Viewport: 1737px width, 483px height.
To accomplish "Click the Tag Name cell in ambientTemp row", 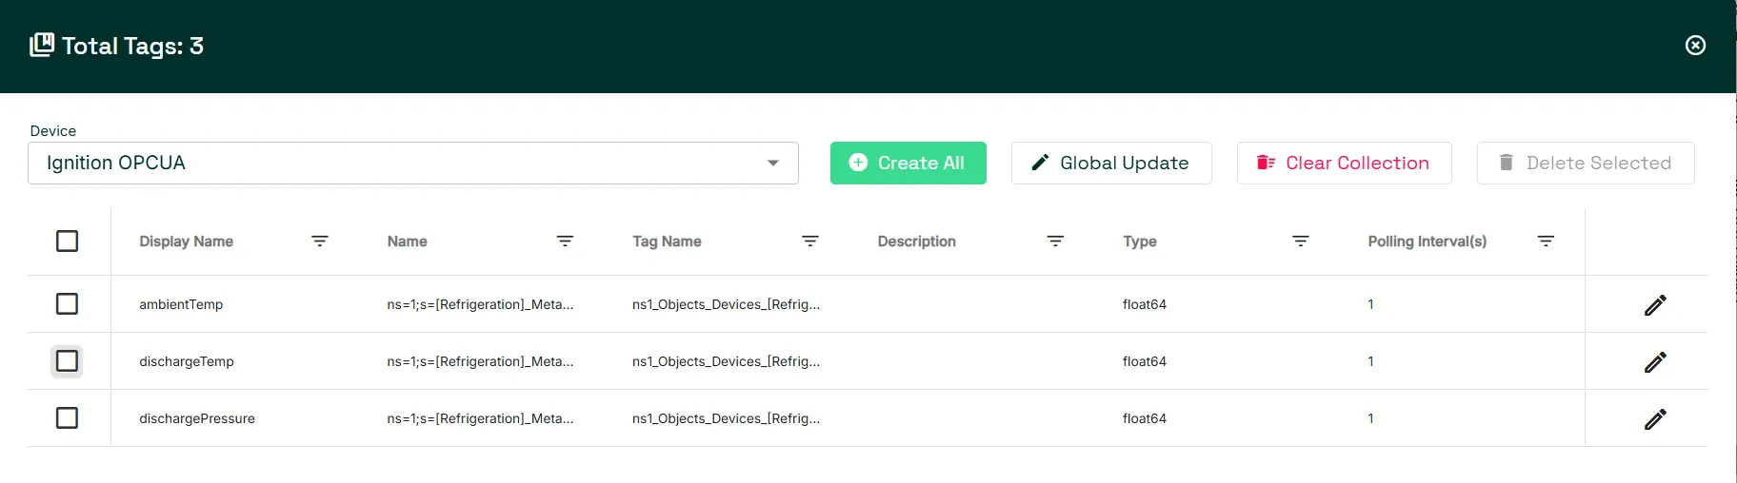I will 726,304.
